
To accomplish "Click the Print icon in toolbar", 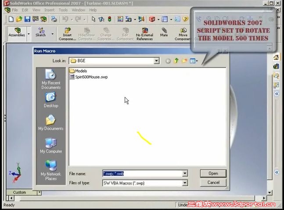I will point(54,19).
